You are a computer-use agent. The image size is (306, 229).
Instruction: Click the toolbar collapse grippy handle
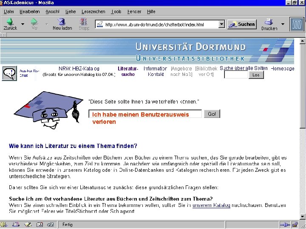pyautogui.click(x=3, y=35)
